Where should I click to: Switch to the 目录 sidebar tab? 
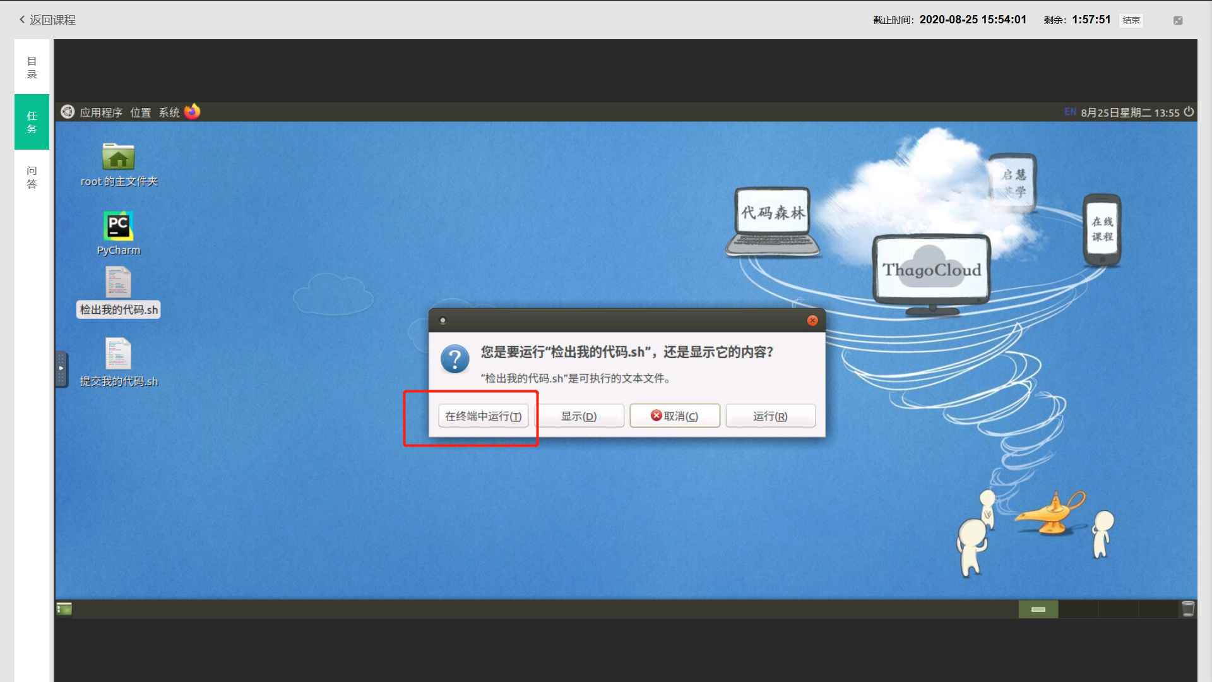pyautogui.click(x=32, y=68)
